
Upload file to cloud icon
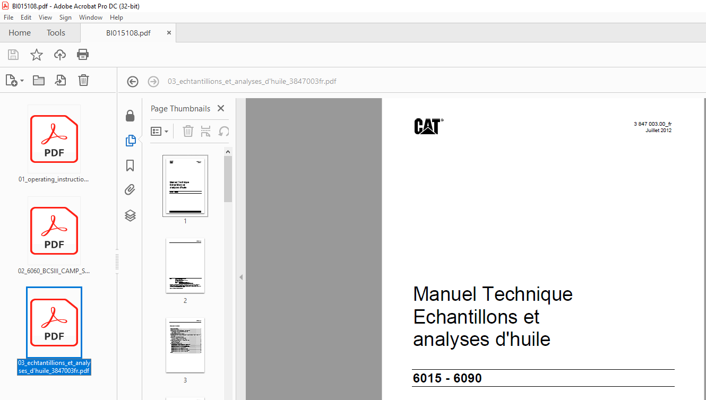(x=60, y=55)
